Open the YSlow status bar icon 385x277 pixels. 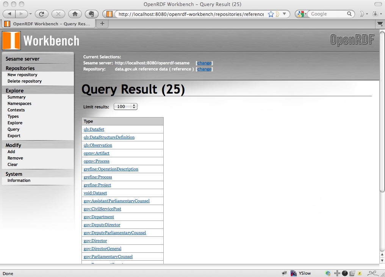301,273
